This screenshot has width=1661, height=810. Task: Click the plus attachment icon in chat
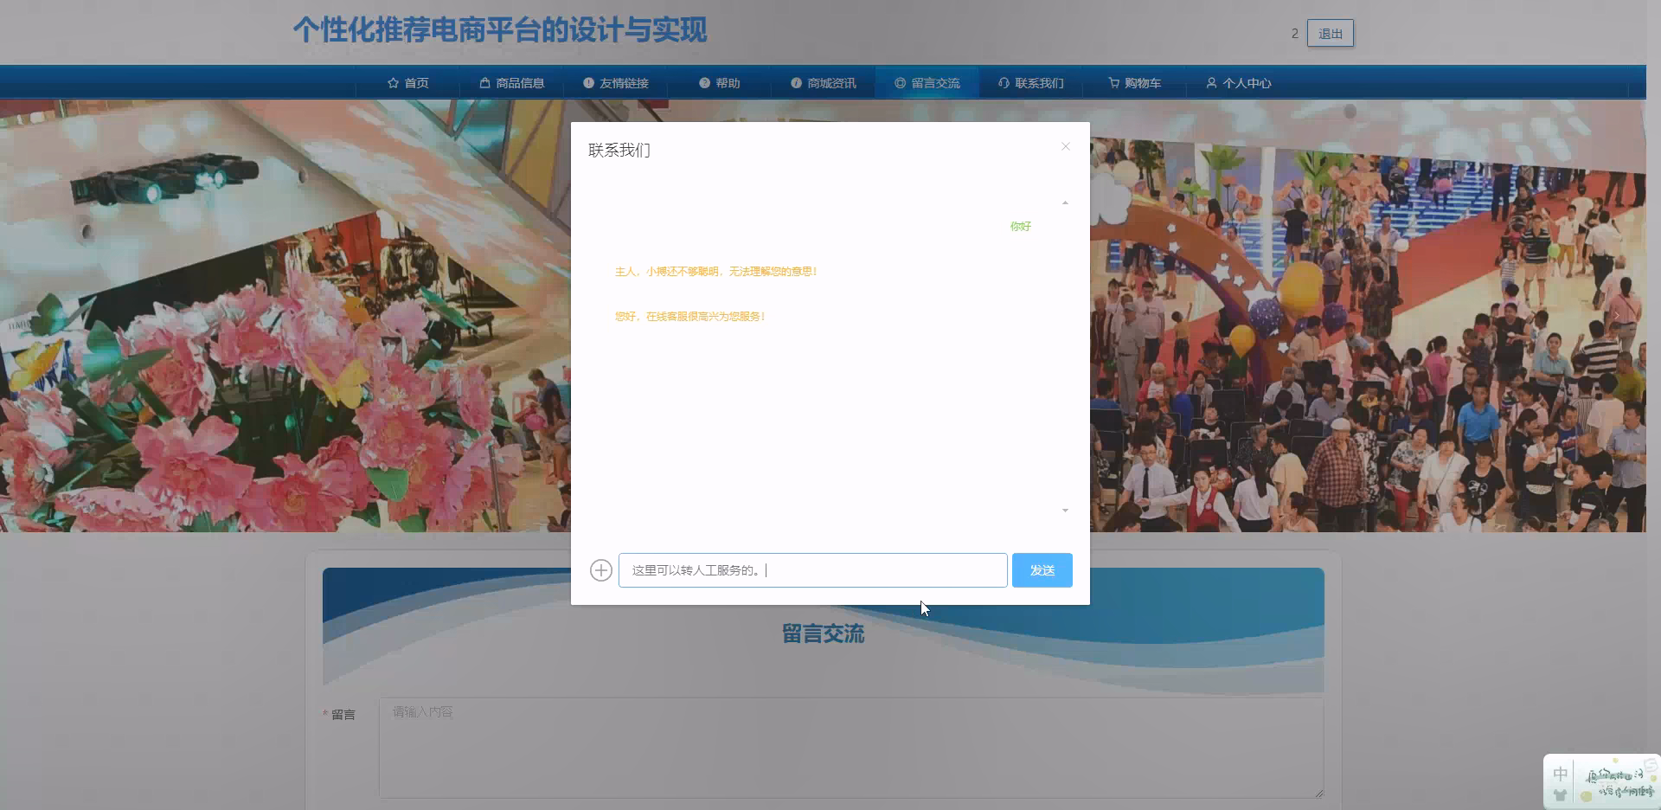point(601,570)
